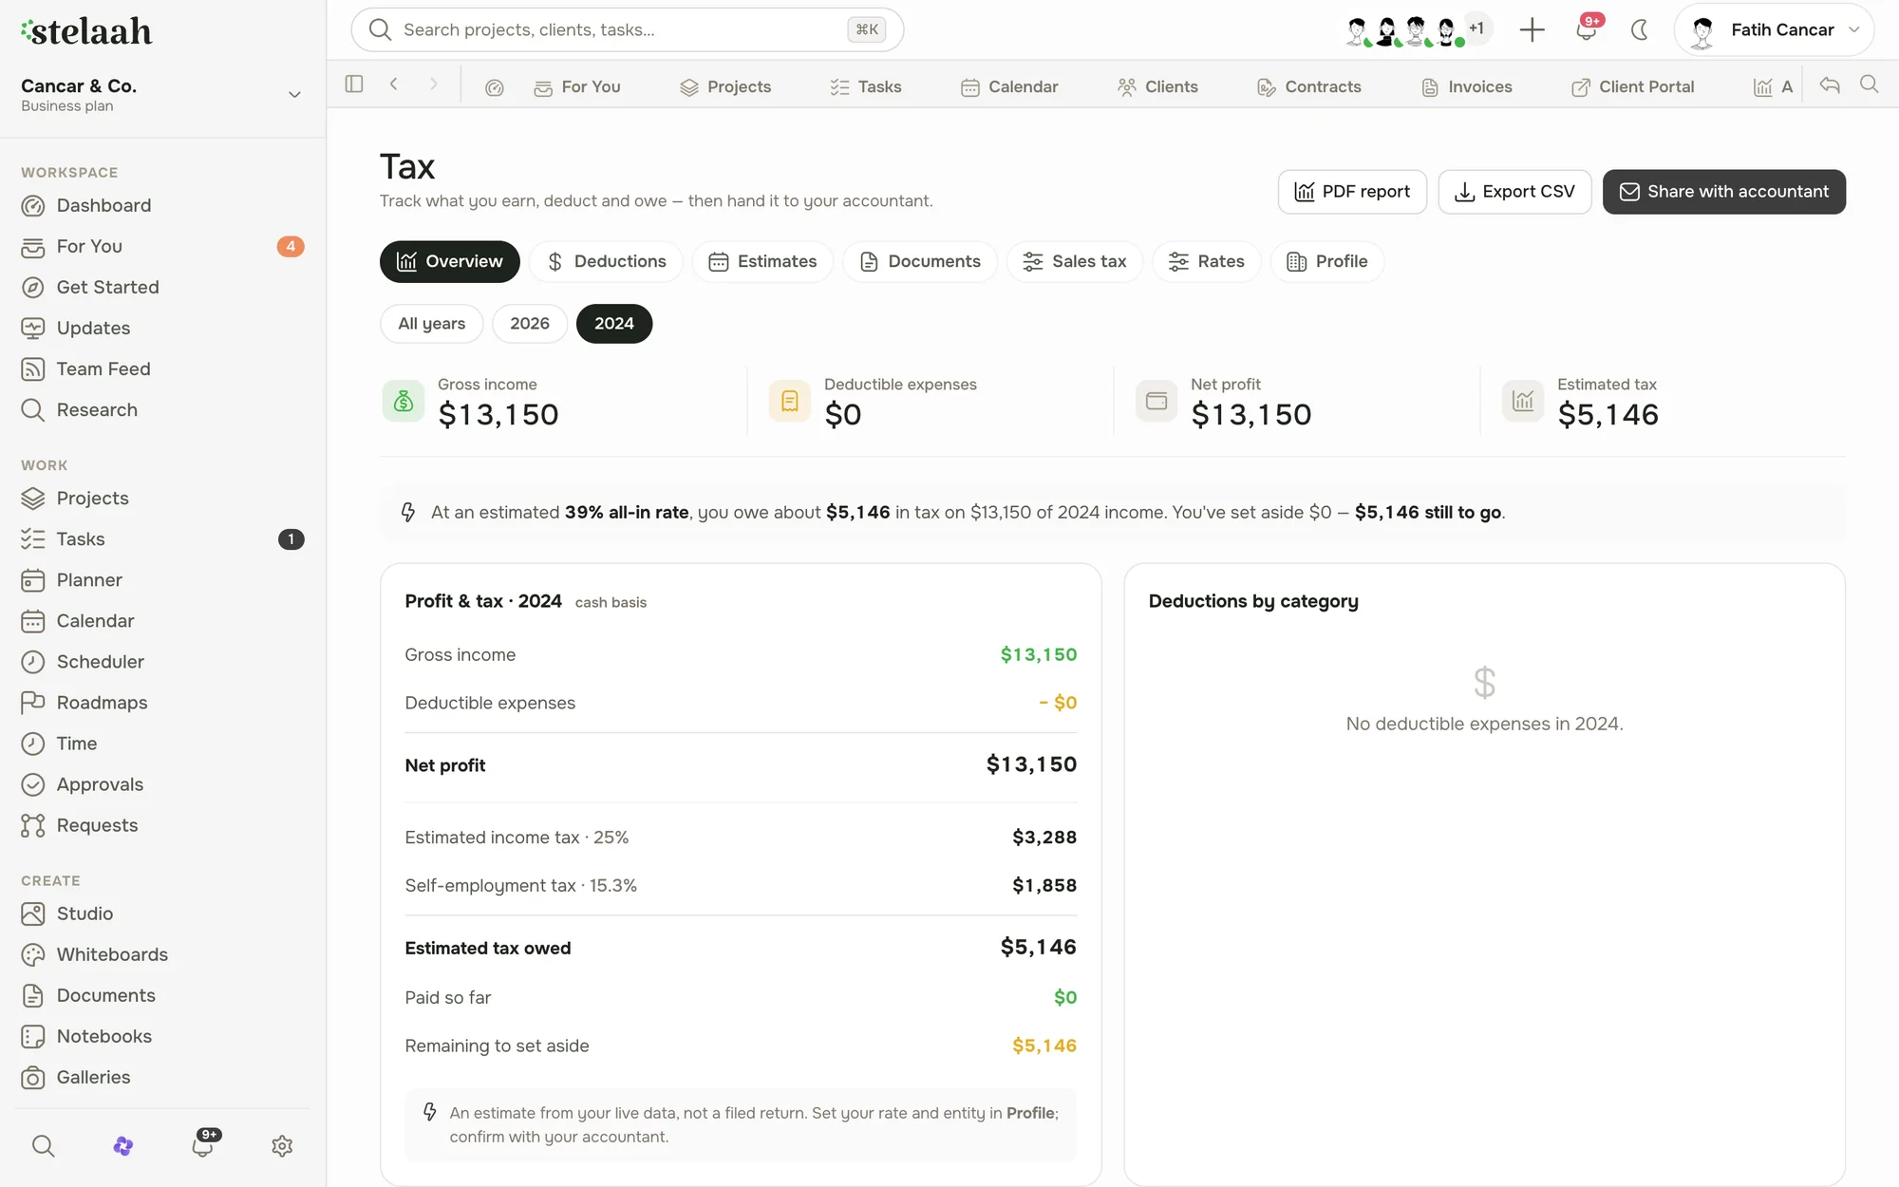
Task: Open the For You tab in top nav
Action: click(577, 87)
